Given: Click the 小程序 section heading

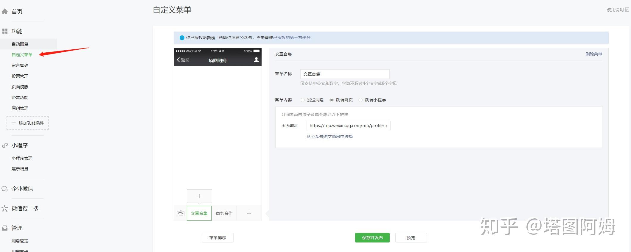Looking at the screenshot, I should pyautogui.click(x=20, y=145).
